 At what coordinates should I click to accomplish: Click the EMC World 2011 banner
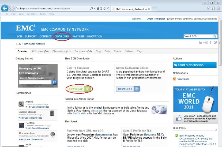pyautogui.click(x=196, y=105)
